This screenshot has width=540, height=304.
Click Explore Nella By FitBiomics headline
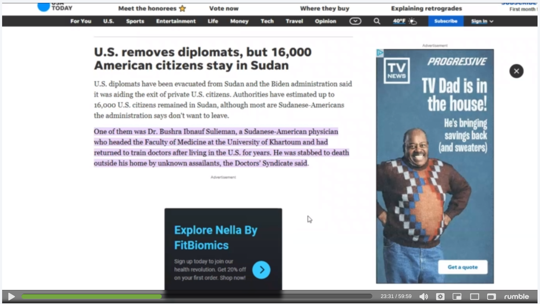coord(216,238)
